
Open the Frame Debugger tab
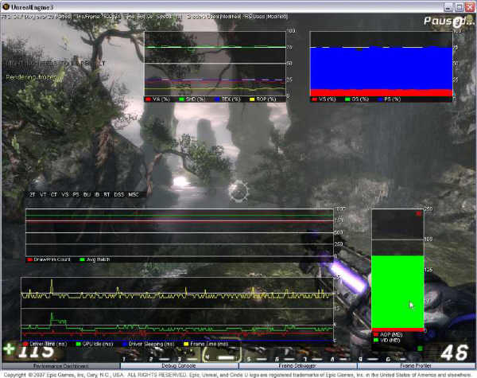point(297,366)
